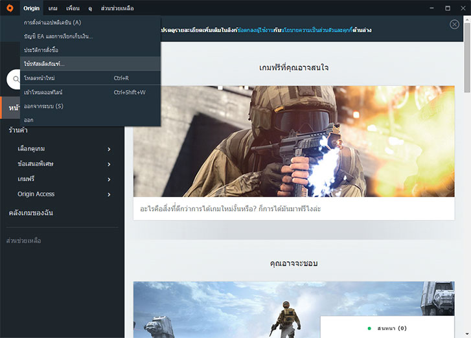The image size is (471, 338).
Task: Open Origin Access sidebar item
Action: pos(36,194)
